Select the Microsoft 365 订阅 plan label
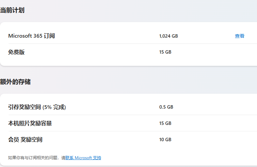The width and height of the screenshot is (257, 167). 31,36
